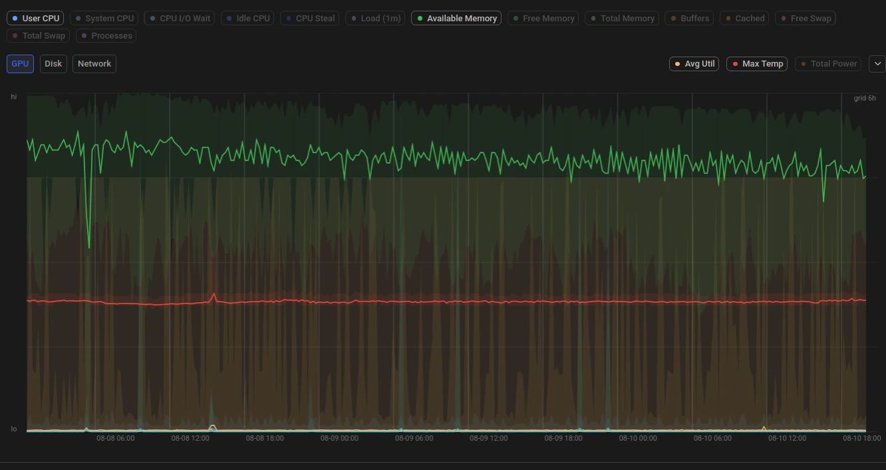Screen dimensions: 886x470
Task: Click the 08-09 12:00 time axis label
Action: tap(488, 438)
